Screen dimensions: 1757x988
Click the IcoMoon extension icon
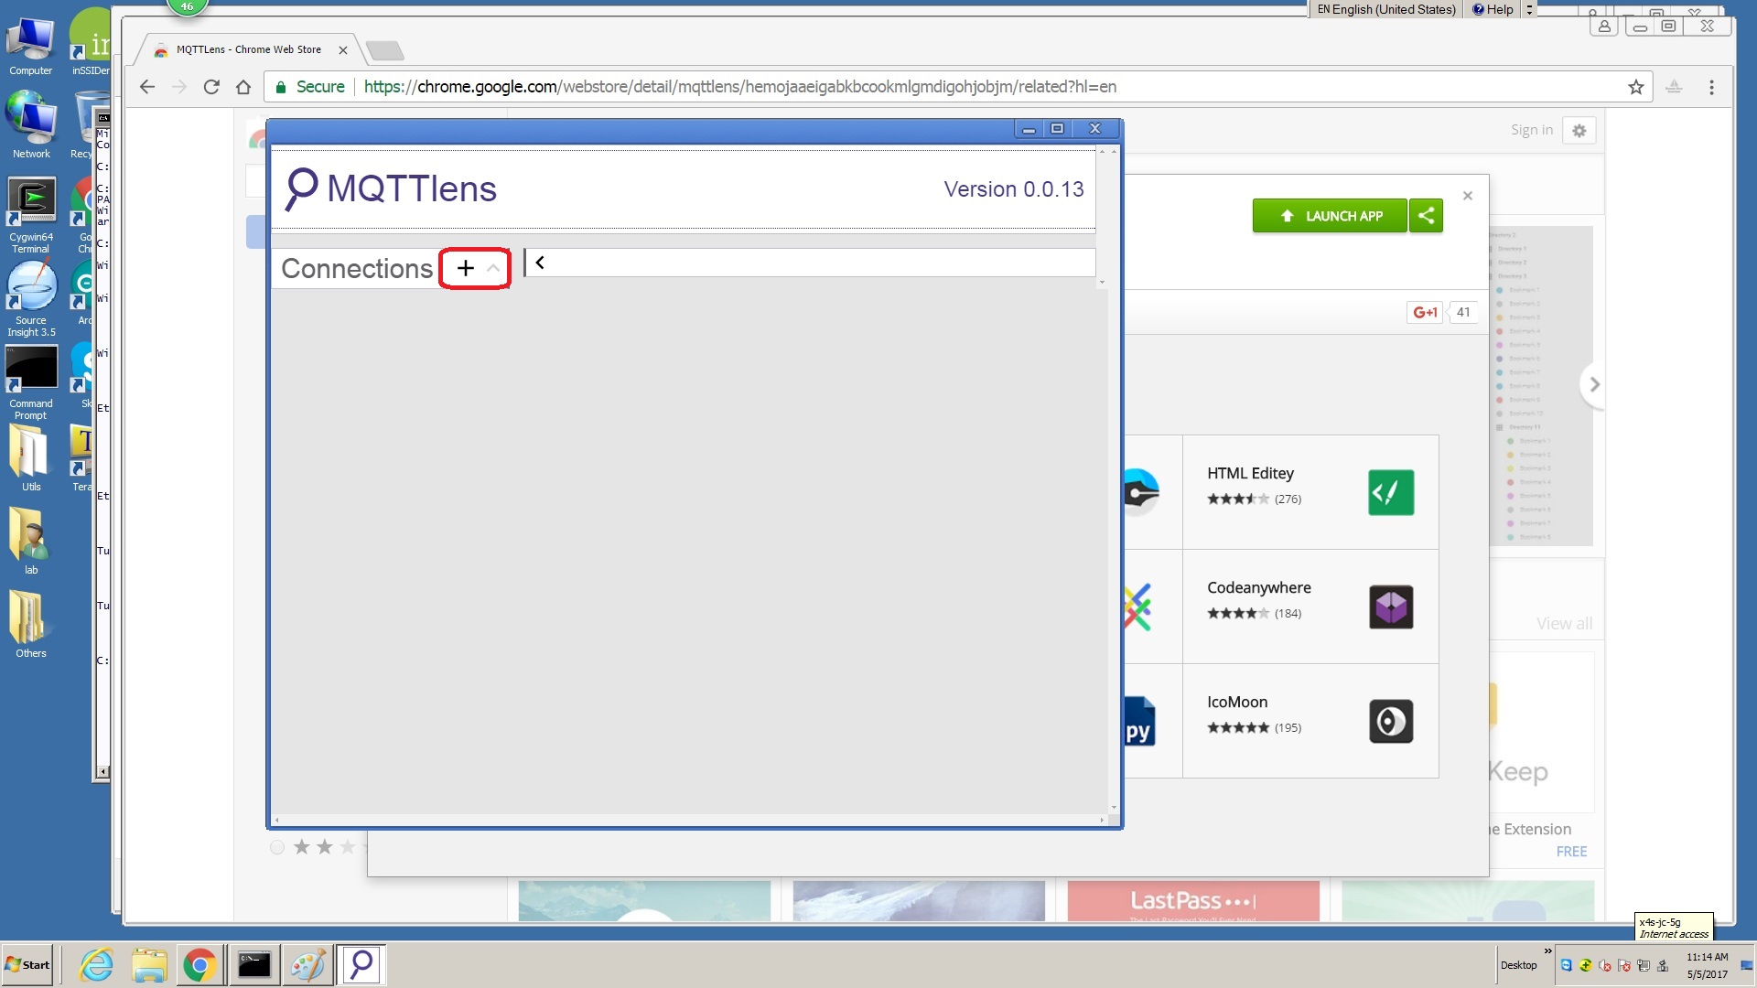(1391, 722)
